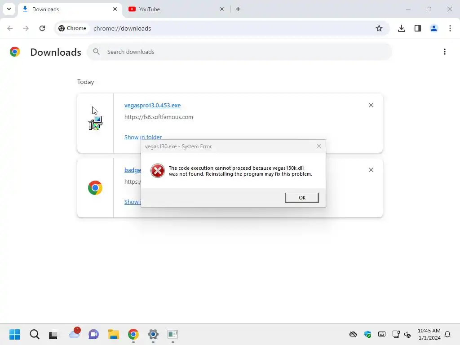
Task: Click the Chrome taskbar icon
Action: pos(133,334)
